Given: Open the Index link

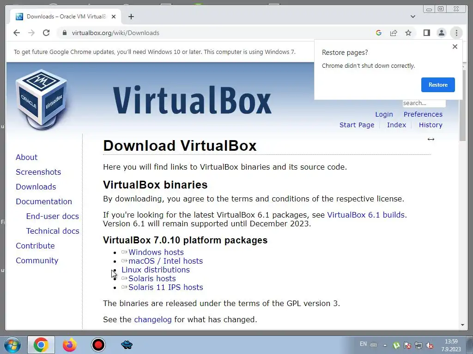Looking at the screenshot, I should (396, 125).
